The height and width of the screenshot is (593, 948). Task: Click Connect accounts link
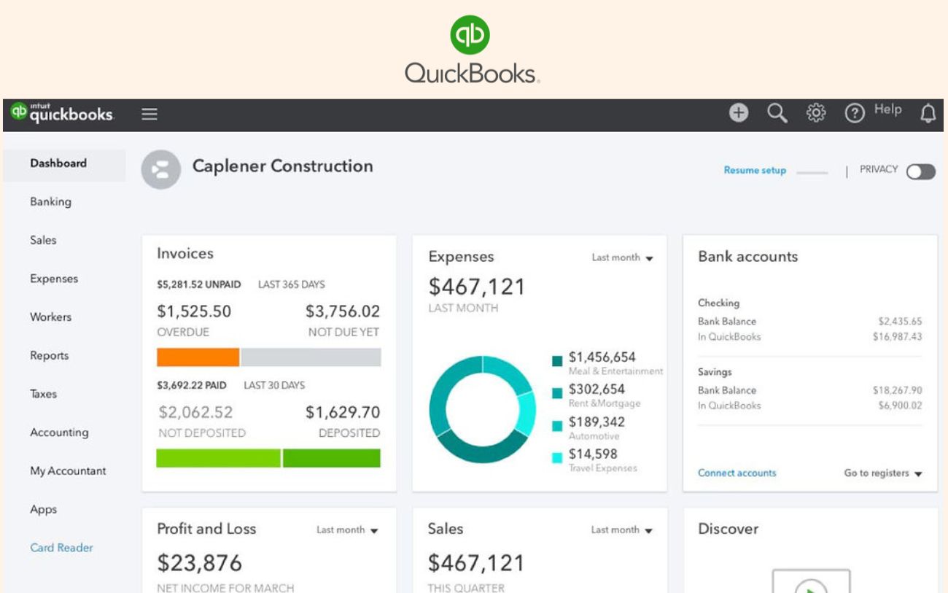(x=737, y=473)
